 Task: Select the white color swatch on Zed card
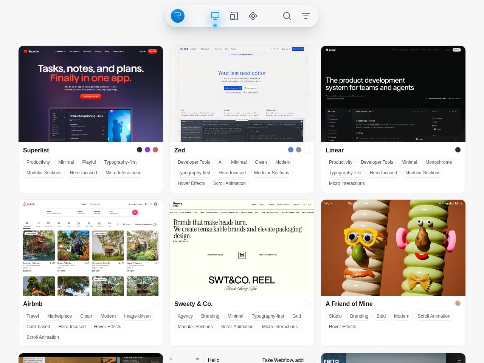(307, 150)
